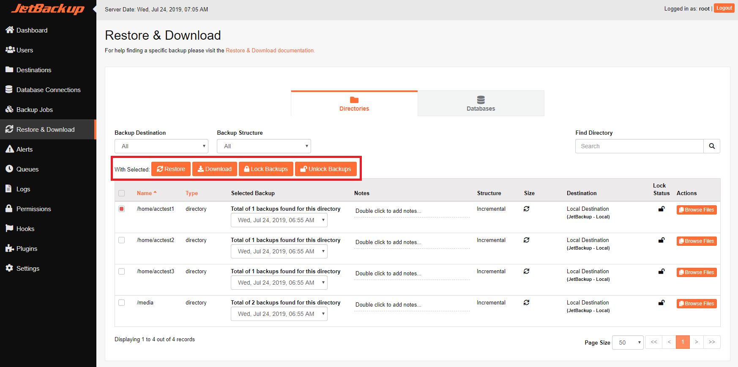Click the Unlock Backups button

326,169
